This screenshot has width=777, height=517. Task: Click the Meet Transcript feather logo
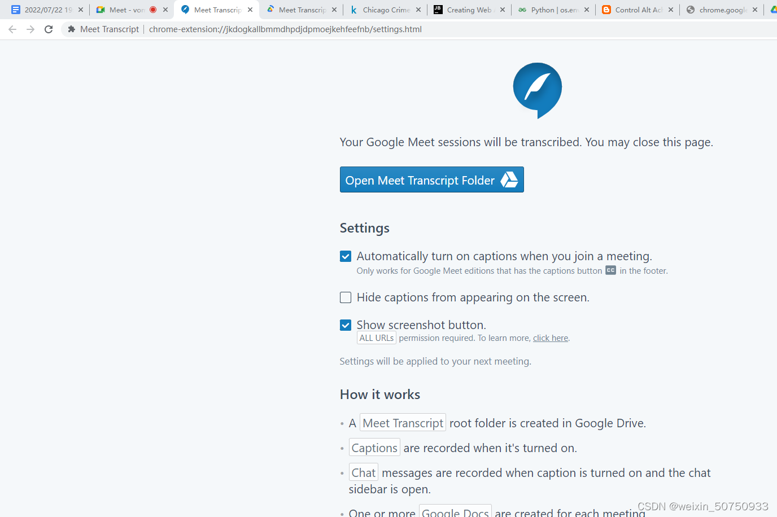(x=537, y=90)
